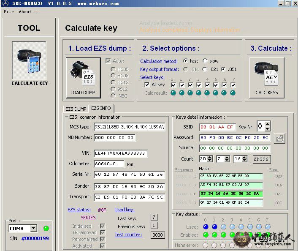The image size is (298, 251).
Task: Click the Enabled status dot for key 2
Action: (x=224, y=235)
